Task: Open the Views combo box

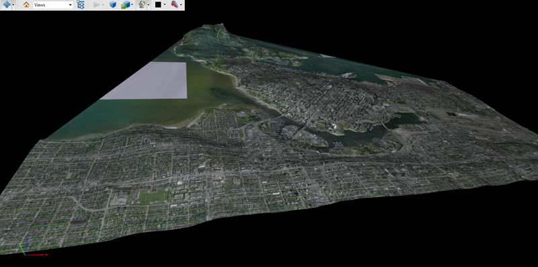Action: pyautogui.click(x=53, y=5)
